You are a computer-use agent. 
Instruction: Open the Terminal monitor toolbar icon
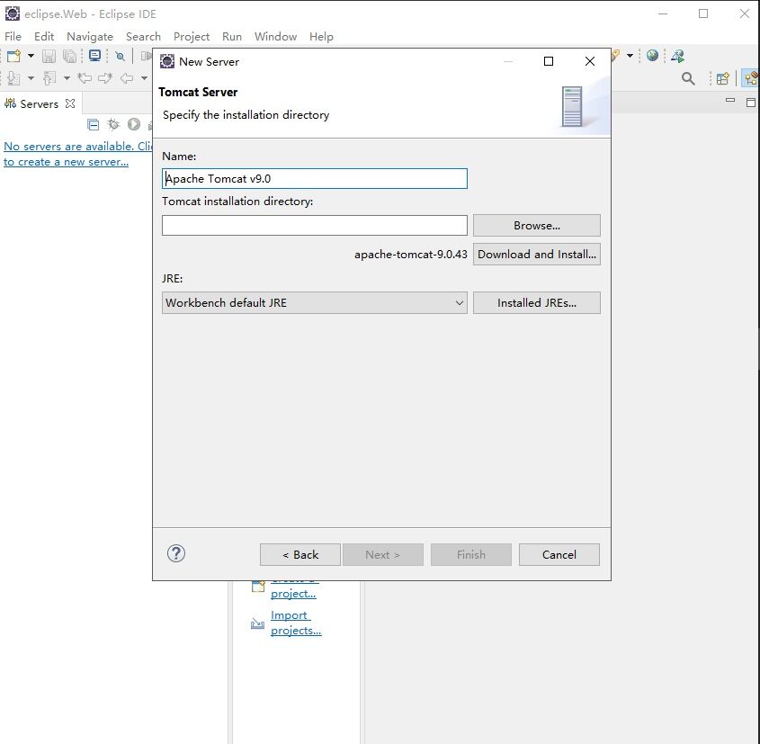click(x=95, y=56)
